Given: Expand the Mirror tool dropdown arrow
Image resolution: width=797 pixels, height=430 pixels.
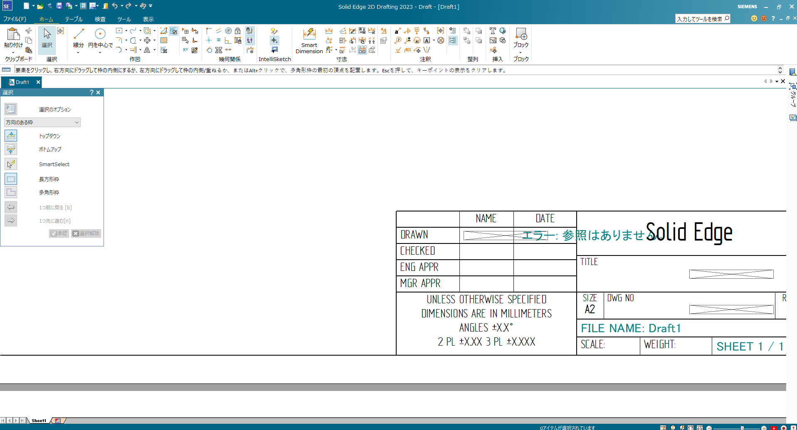Looking at the screenshot, I should pyautogui.click(x=154, y=50).
